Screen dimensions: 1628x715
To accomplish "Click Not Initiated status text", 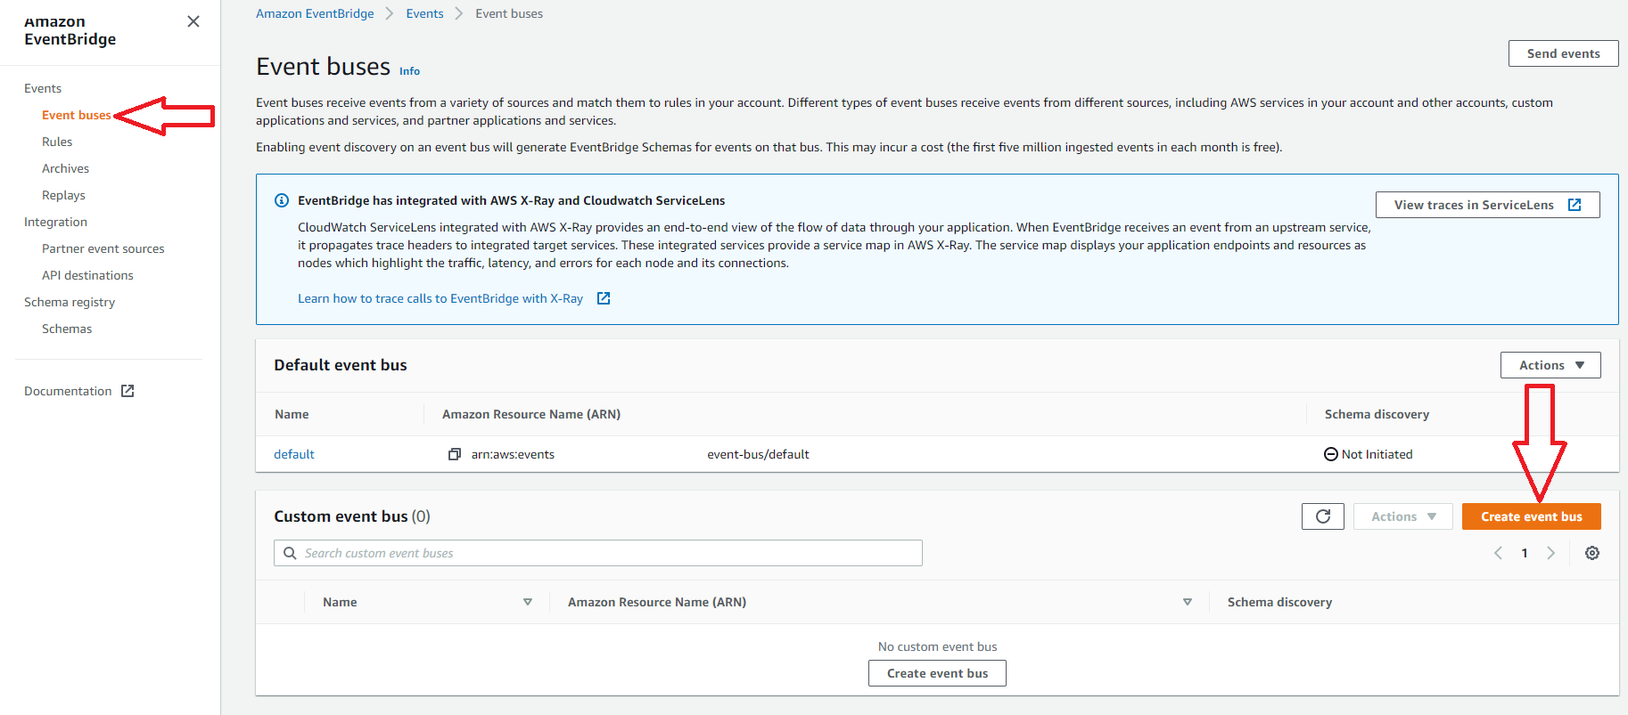I will click(x=1377, y=454).
